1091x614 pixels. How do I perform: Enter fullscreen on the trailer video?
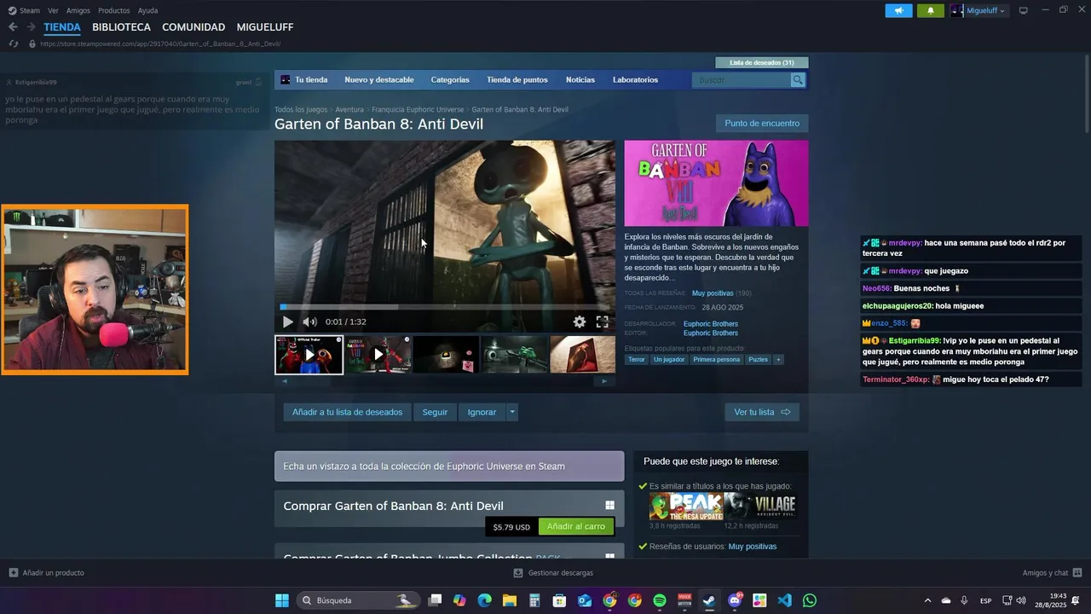(602, 321)
